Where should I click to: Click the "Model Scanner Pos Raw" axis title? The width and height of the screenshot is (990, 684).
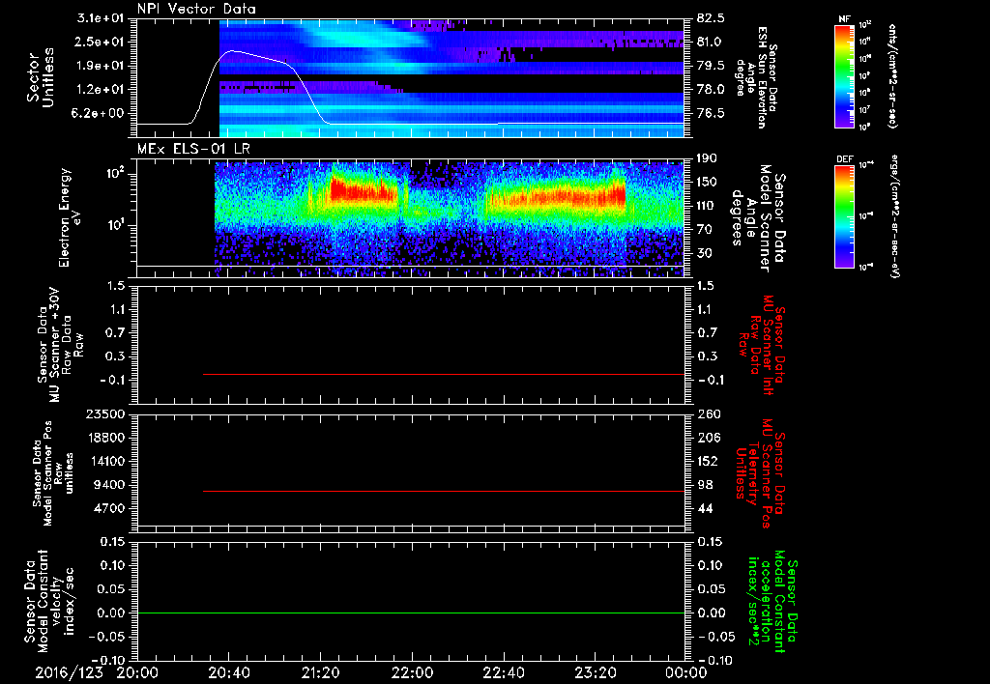[x=53, y=473]
